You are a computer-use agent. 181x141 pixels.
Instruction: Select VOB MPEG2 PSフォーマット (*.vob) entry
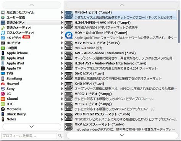[121, 117]
